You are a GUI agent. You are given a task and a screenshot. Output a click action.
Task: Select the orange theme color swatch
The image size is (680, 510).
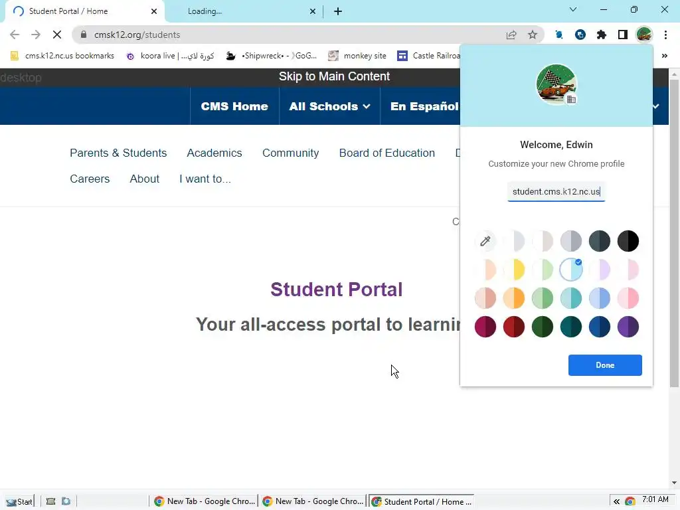[x=514, y=298]
